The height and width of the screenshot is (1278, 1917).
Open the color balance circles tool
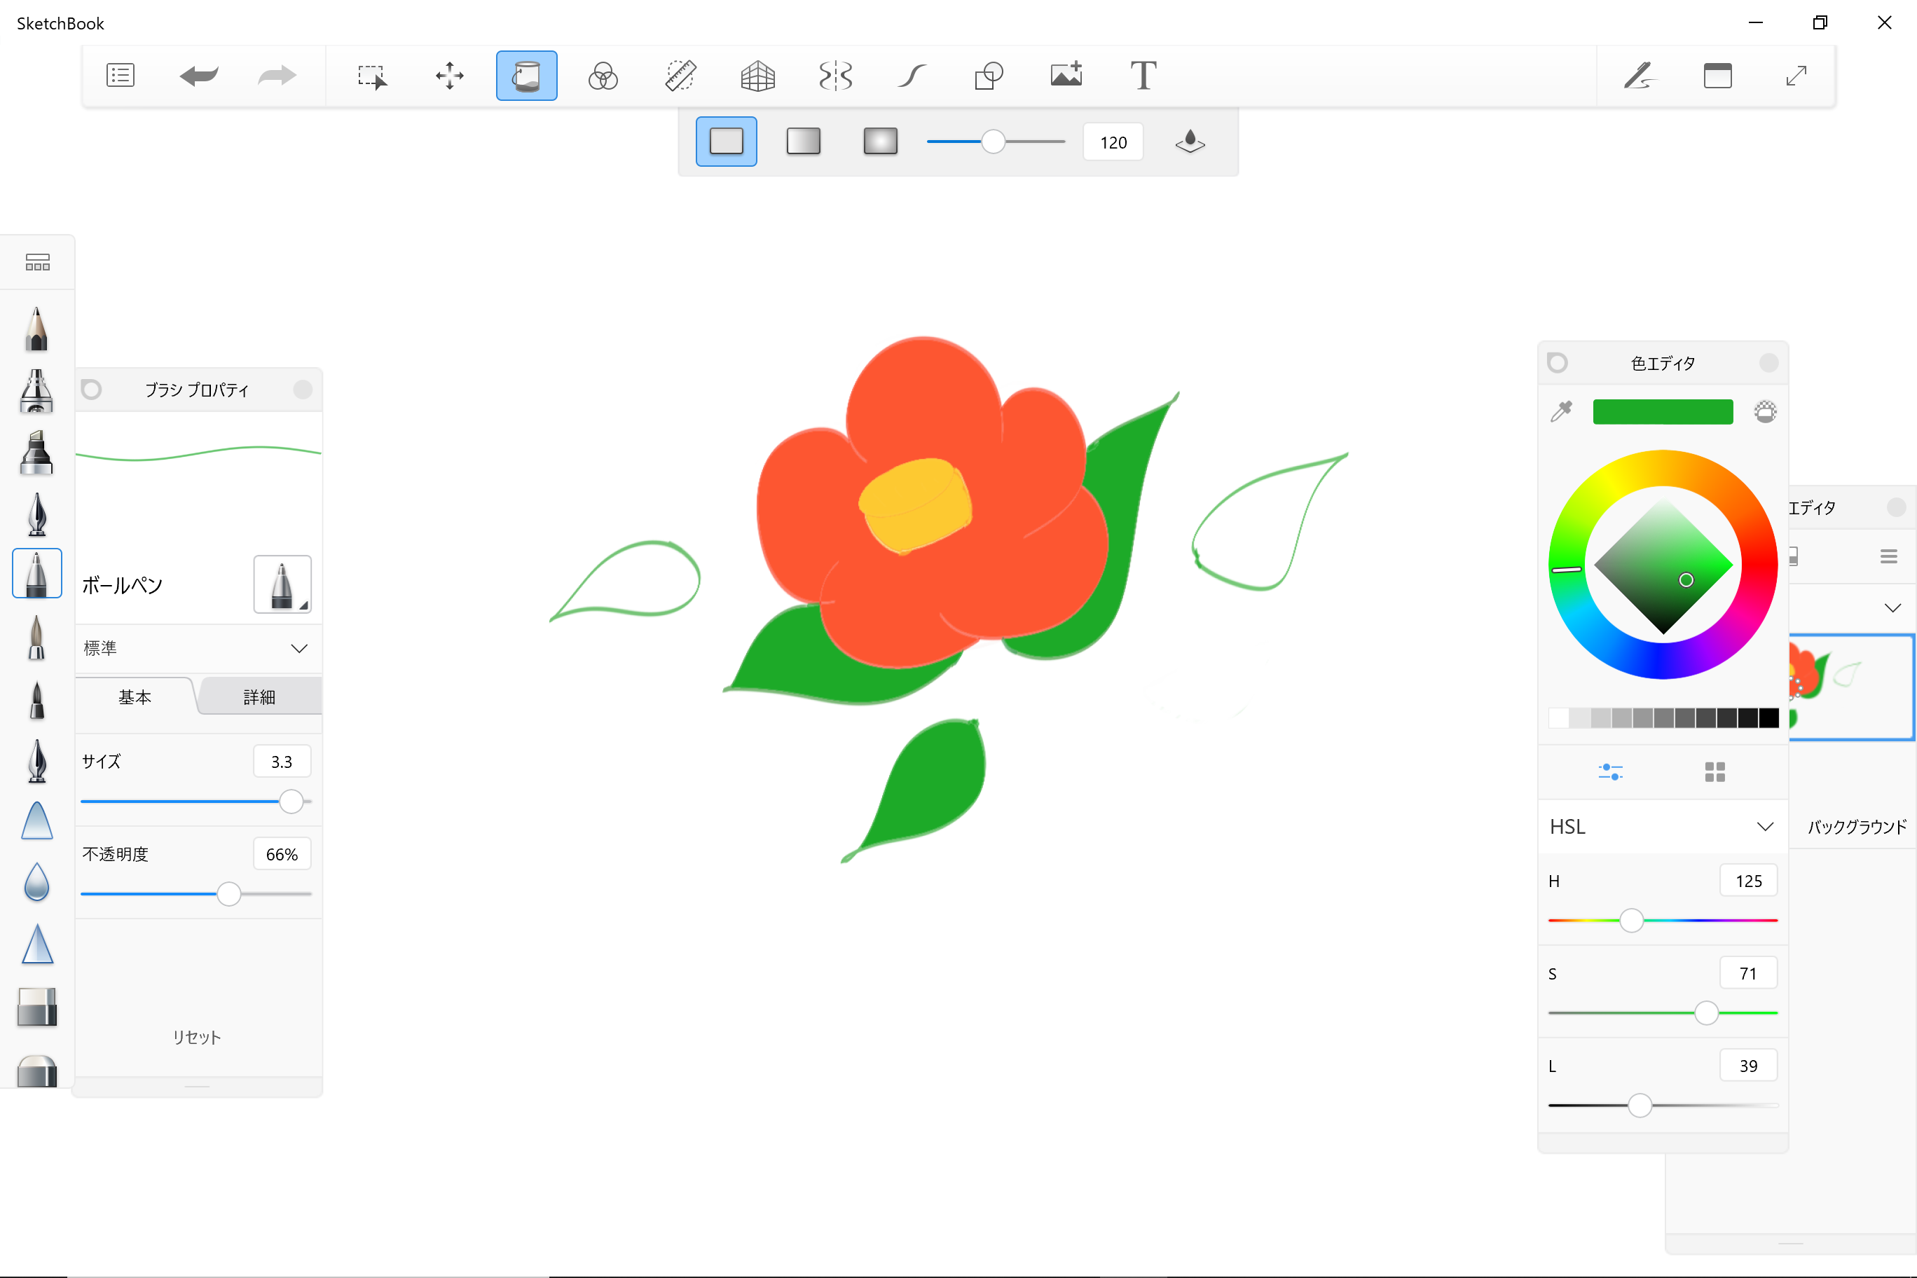(603, 76)
